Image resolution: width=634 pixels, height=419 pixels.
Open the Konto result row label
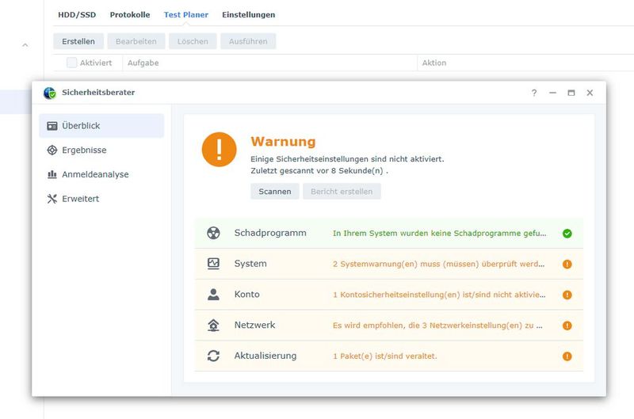[246, 295]
